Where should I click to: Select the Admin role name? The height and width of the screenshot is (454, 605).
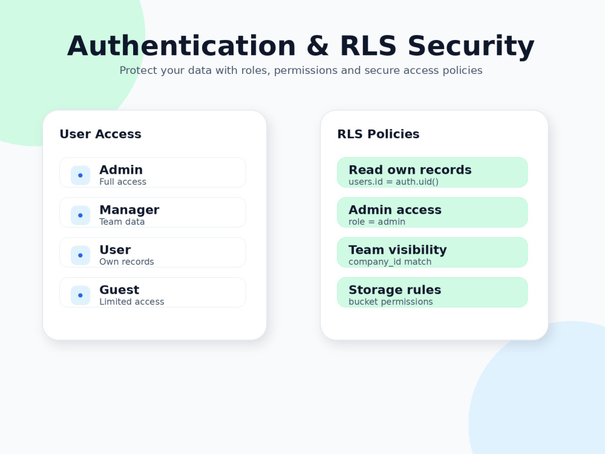pyautogui.click(x=121, y=170)
